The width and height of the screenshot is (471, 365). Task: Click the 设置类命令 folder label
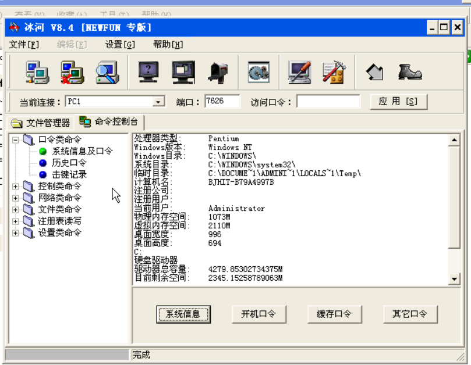tap(60, 232)
